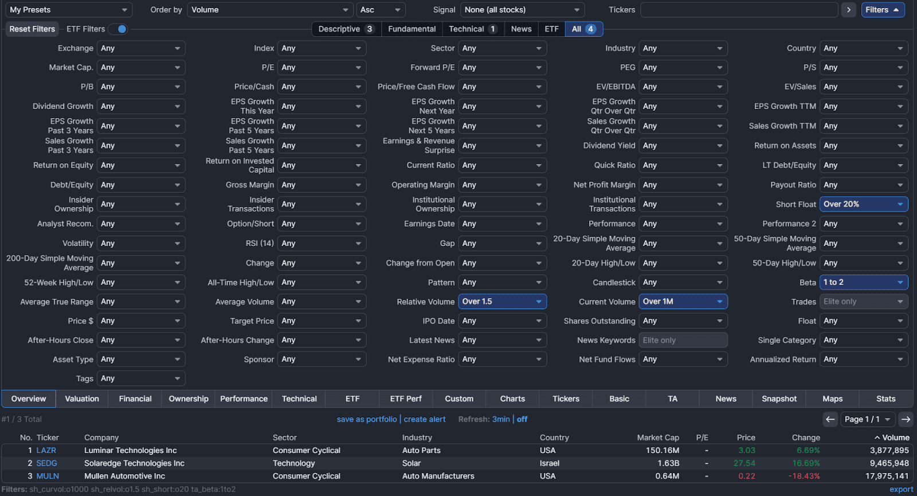The height and width of the screenshot is (496, 917).
Task: Set refresh to 3min link
Action: 501,419
